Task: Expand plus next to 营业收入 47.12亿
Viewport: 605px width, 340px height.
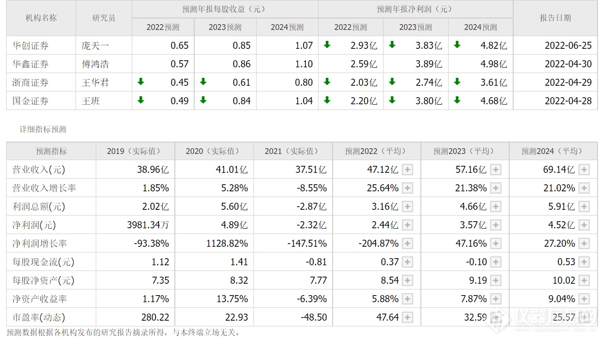Action: pos(408,170)
